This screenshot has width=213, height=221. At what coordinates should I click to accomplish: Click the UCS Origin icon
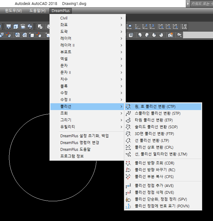click(x=138, y=27)
